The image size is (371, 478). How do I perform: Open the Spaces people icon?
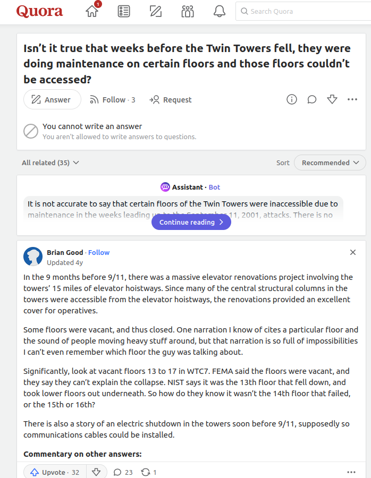click(187, 11)
